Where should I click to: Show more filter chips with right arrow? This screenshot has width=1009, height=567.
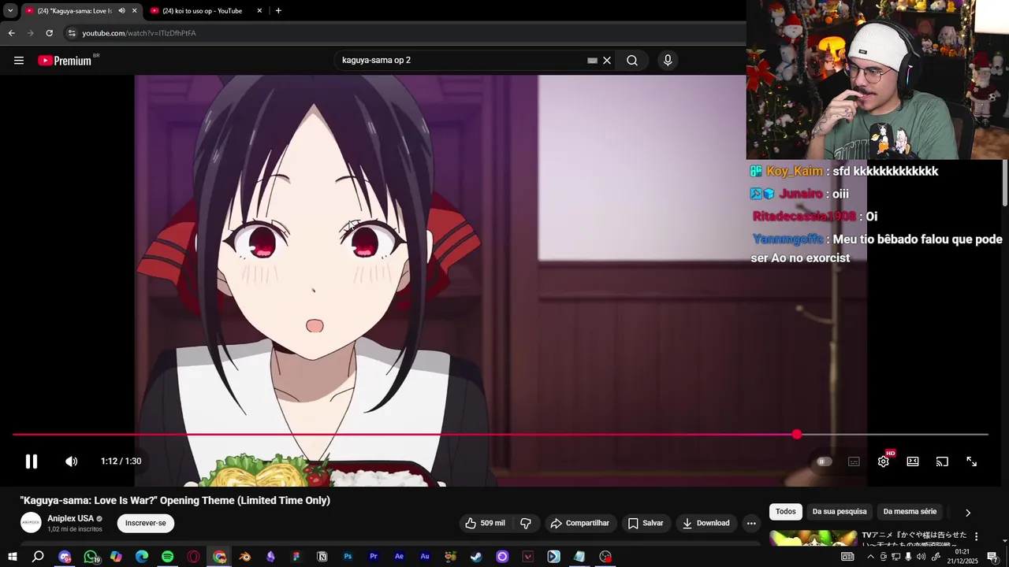click(x=968, y=513)
